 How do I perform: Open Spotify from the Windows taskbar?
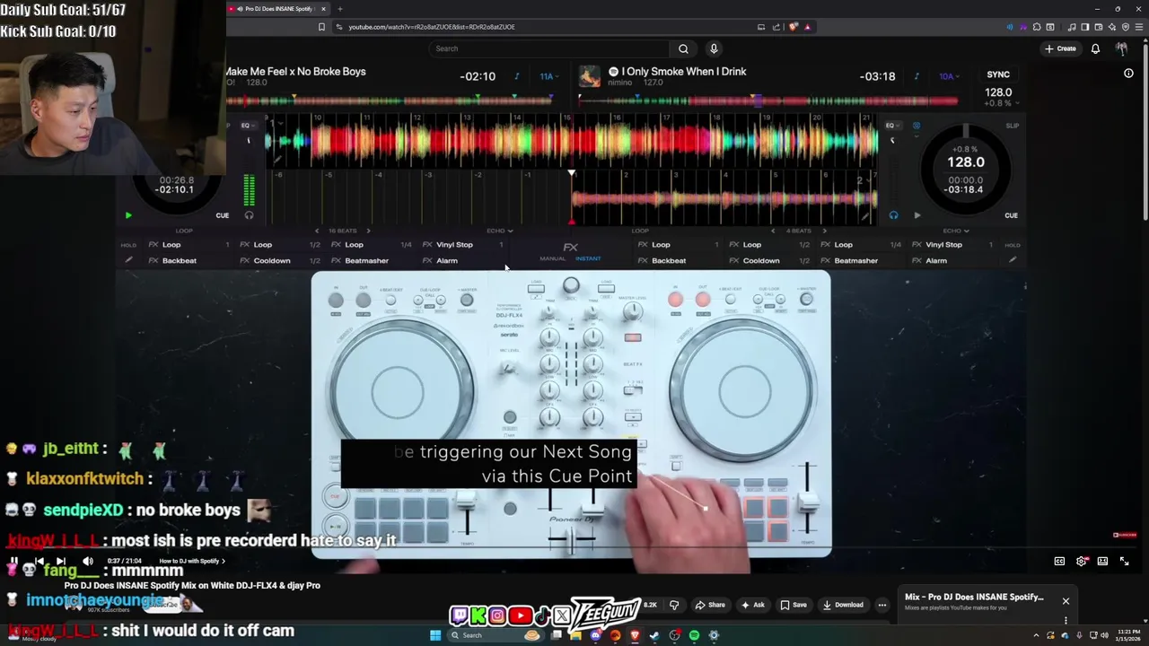tap(694, 635)
